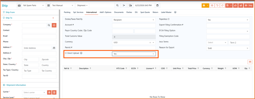This screenshot has height=99, width=255.
Task: Click the address lookup icon beside Address 1
Action: pos(54,48)
